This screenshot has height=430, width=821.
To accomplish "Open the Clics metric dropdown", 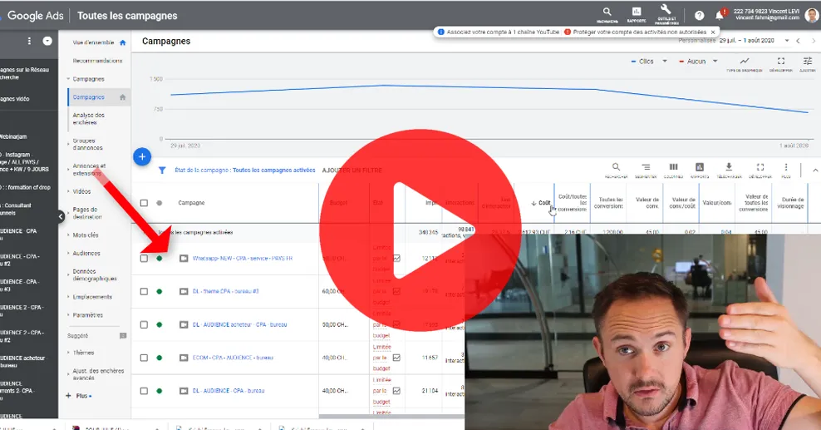I will (x=665, y=62).
